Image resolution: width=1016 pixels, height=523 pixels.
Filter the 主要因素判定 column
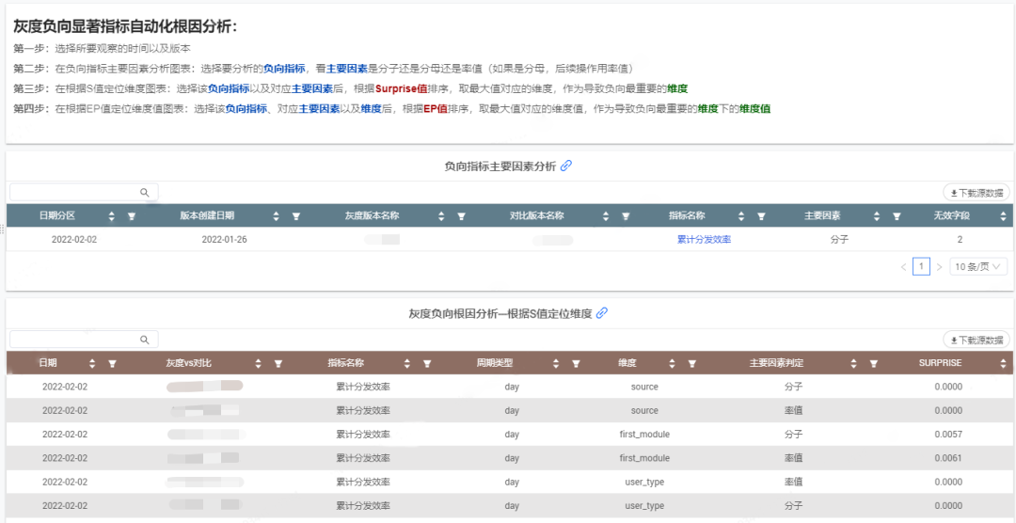coord(873,364)
